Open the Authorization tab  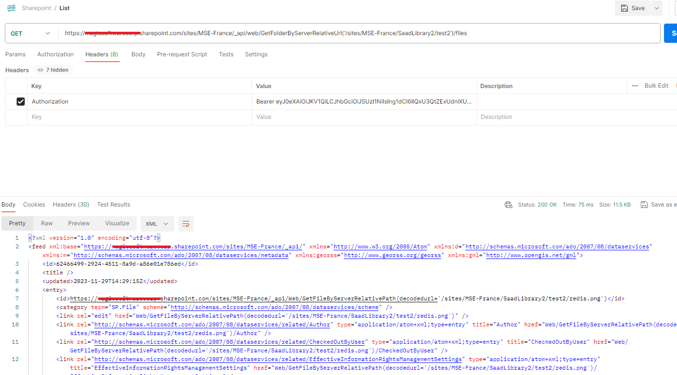55,54
